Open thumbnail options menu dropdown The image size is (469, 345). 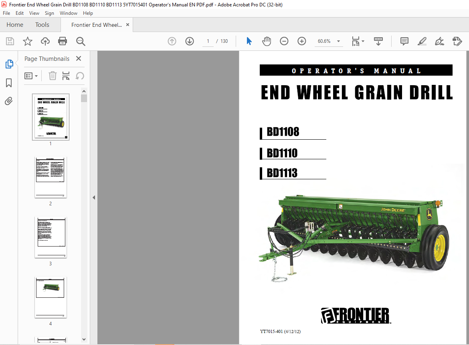(x=31, y=76)
